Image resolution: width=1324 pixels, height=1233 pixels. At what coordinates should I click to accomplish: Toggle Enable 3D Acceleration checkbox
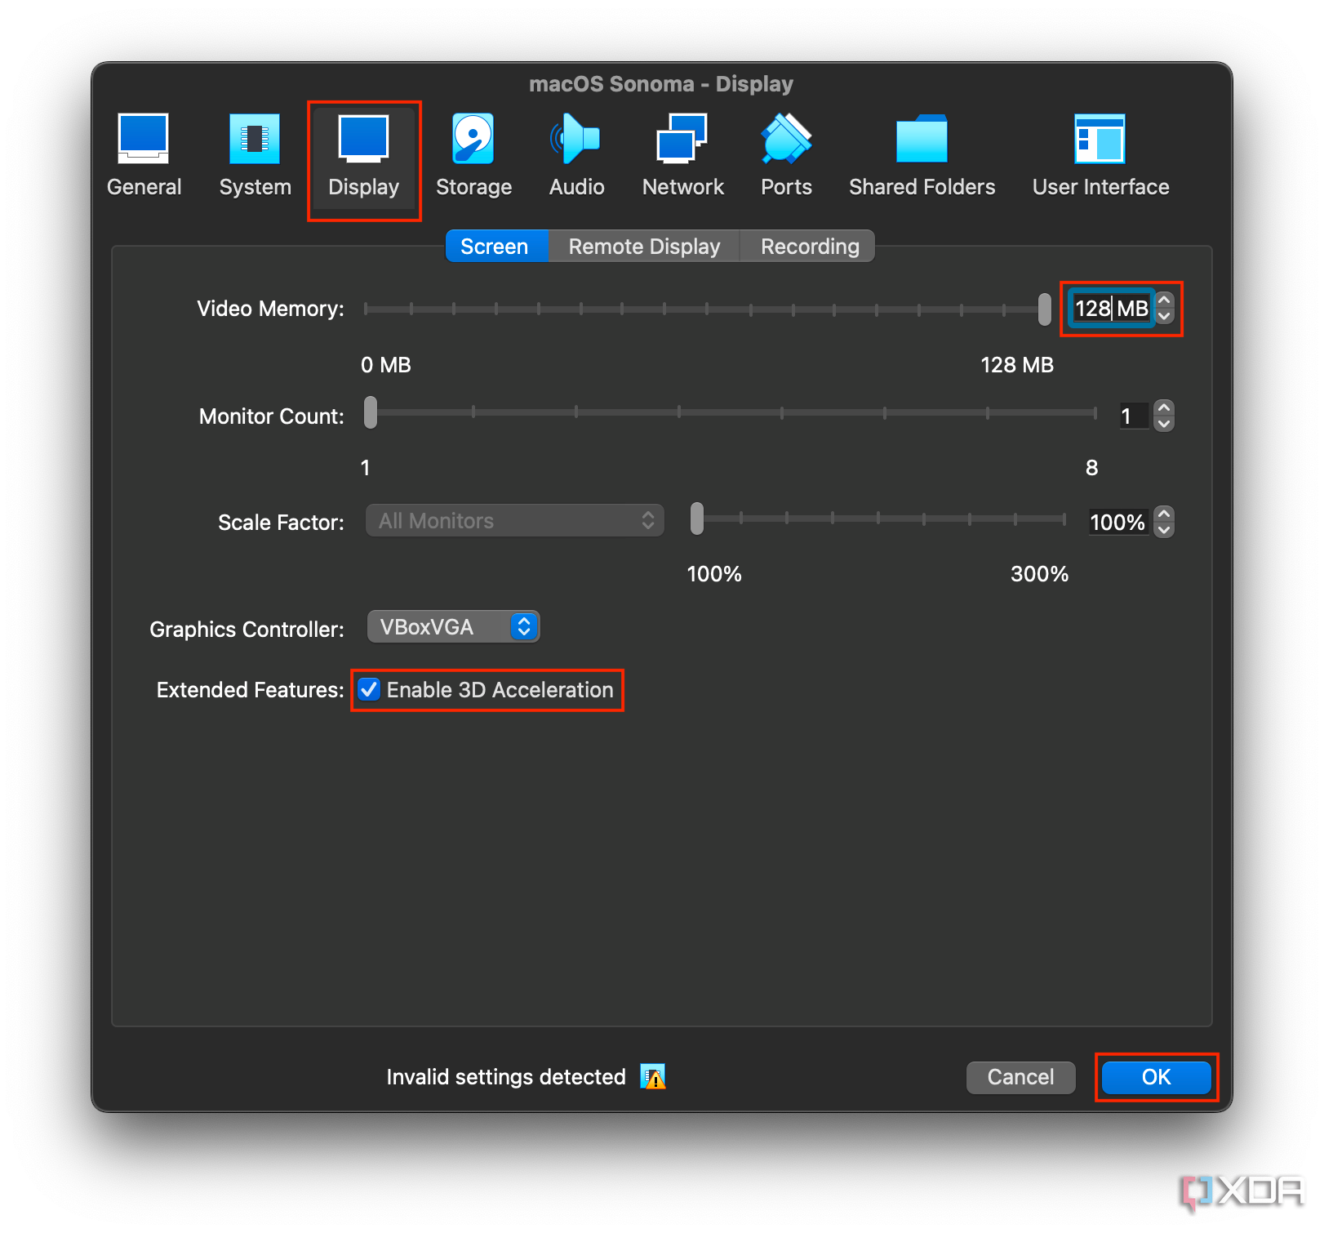[369, 690]
